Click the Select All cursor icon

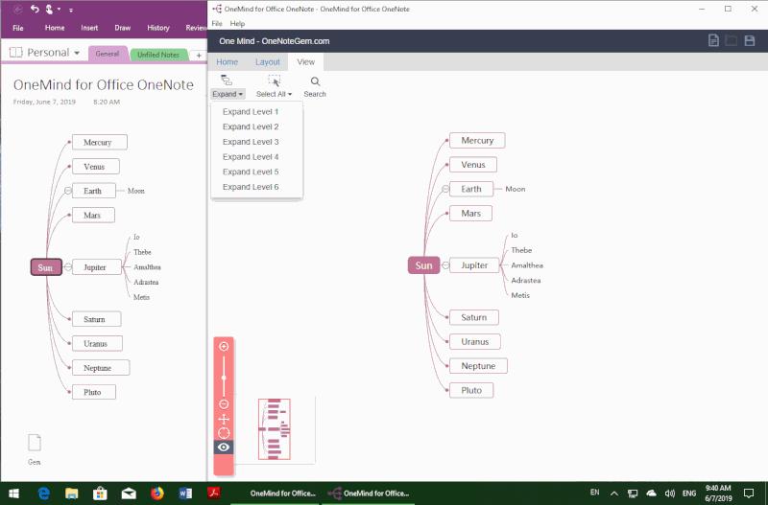274,80
